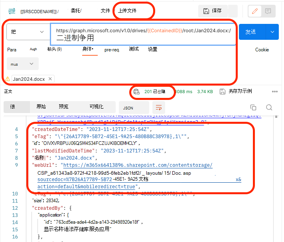The width and height of the screenshot is (284, 242).
Task: Click the HTTP request icon
Action: tap(12, 11)
